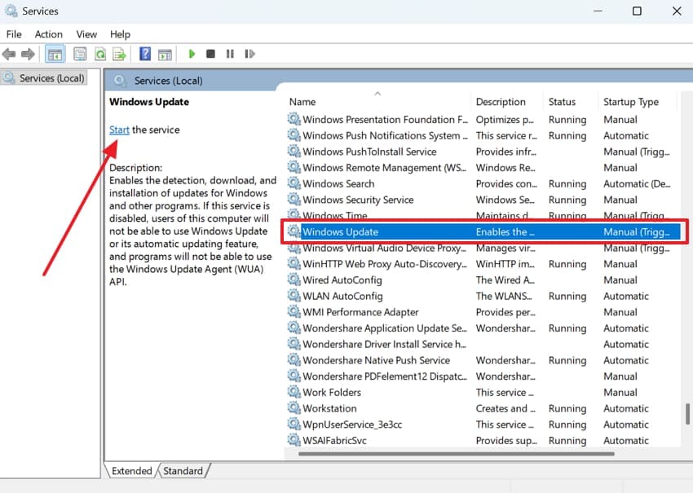Click the Forward arrow toolbar button
The height and width of the screenshot is (493, 693).
tap(28, 54)
